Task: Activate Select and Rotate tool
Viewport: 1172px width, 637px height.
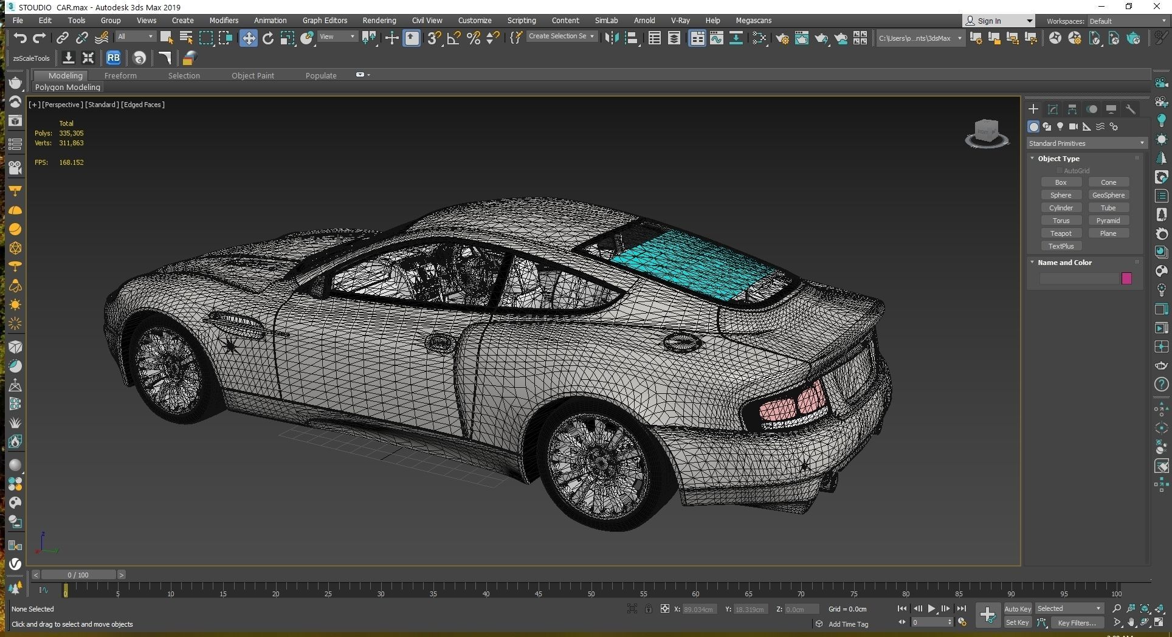Action: pos(267,38)
